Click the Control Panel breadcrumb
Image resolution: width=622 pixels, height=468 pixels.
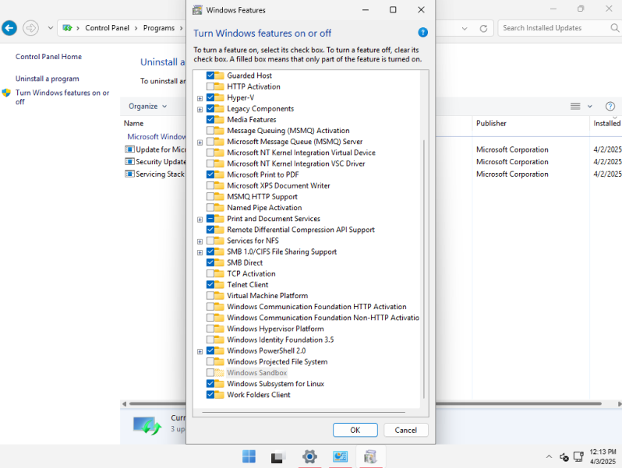[x=107, y=28]
